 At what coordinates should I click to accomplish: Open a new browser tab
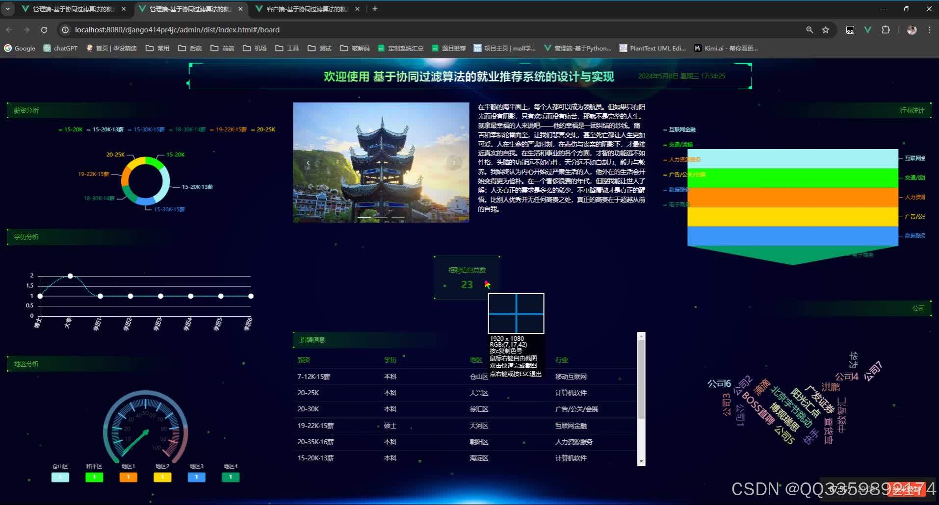[375, 9]
